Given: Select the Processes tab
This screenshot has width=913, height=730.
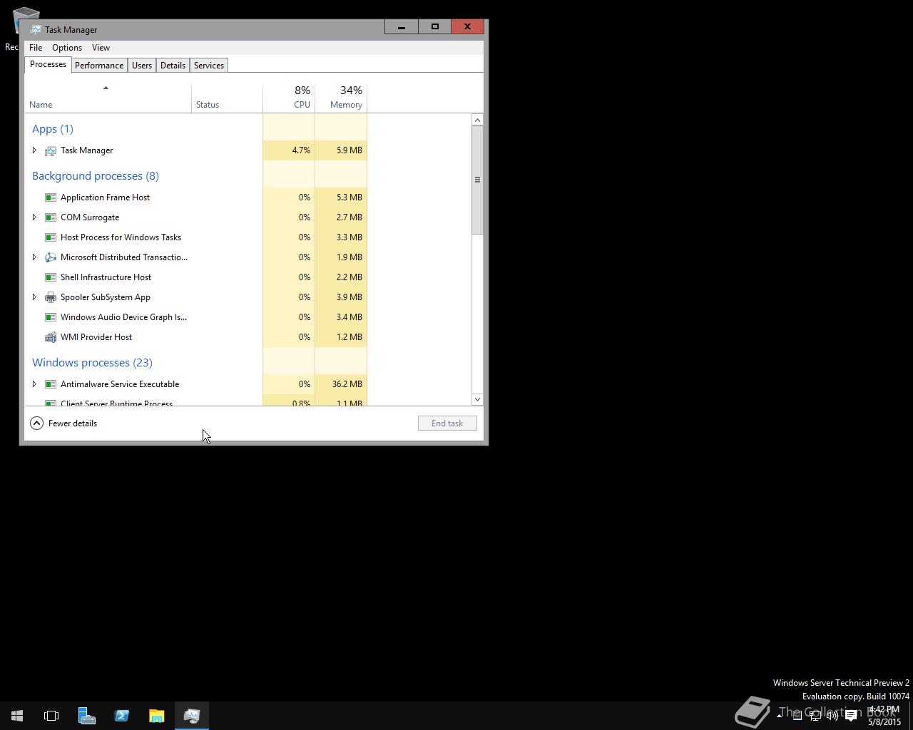Looking at the screenshot, I should coord(48,64).
